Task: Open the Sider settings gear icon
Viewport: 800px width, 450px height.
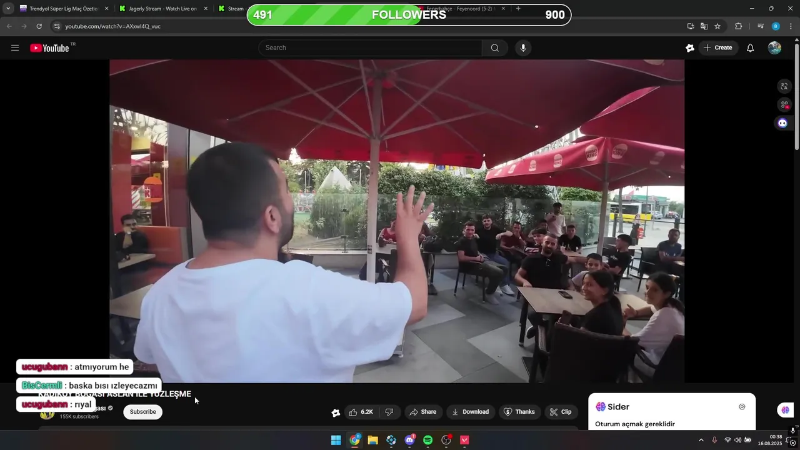Action: coord(742,407)
